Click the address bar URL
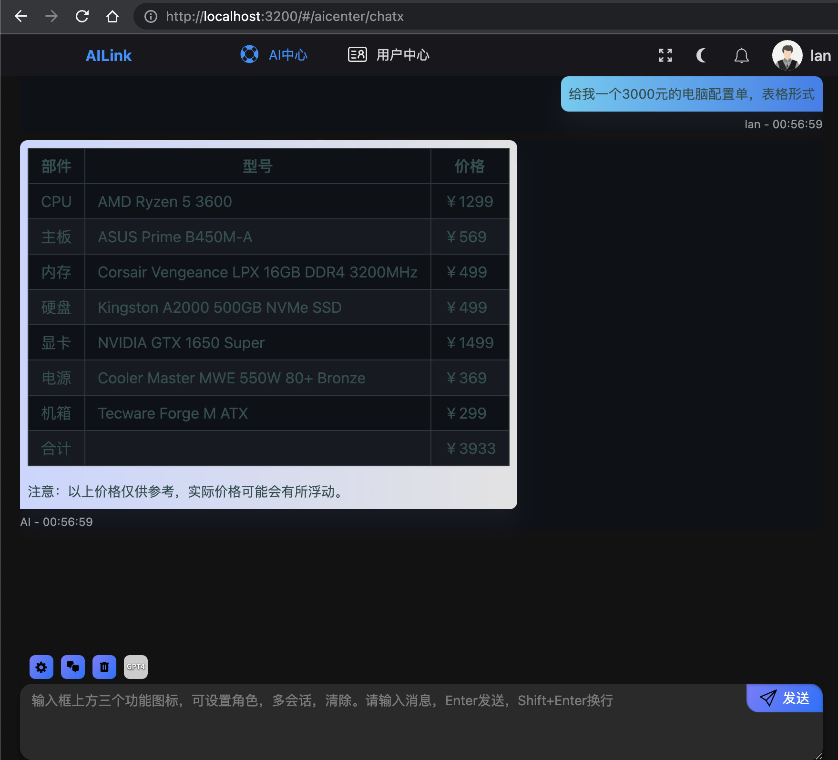Screen dimensions: 838x760 click(x=285, y=17)
